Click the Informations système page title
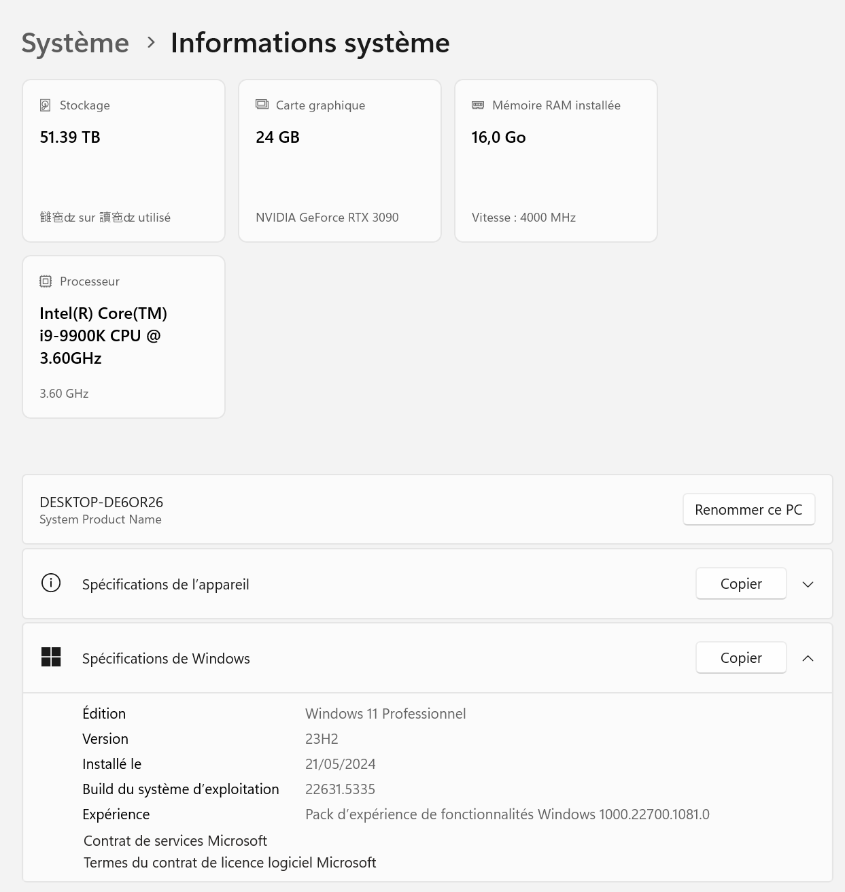The image size is (845, 892). (310, 43)
